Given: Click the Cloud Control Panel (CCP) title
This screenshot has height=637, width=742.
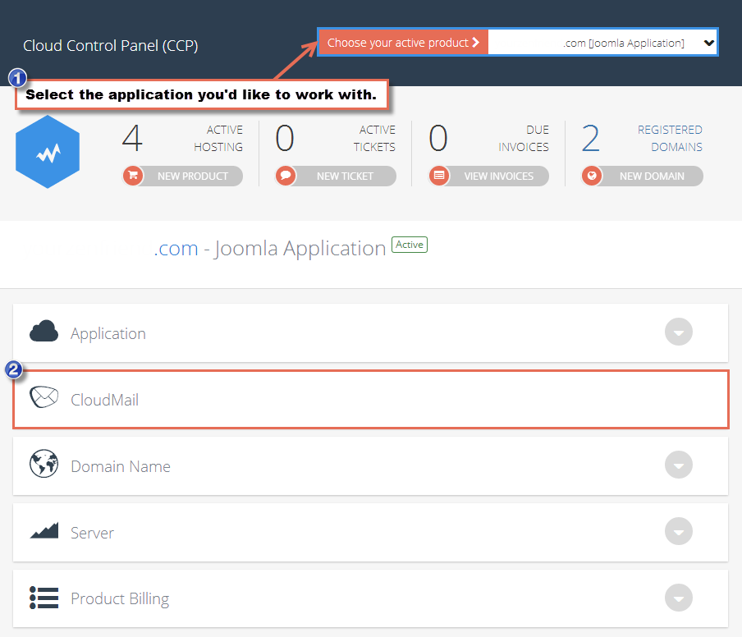Looking at the screenshot, I should click(x=111, y=45).
